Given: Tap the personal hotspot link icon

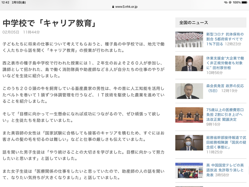Looking at the screenshot, I should coord(226,2).
